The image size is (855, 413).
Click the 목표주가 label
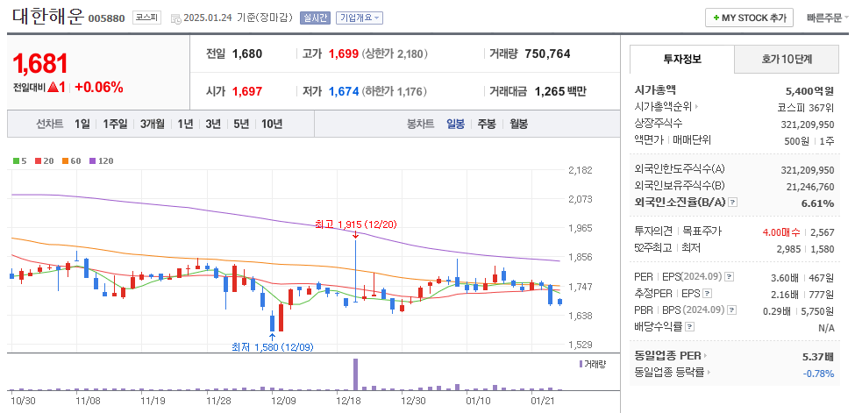[x=702, y=231]
